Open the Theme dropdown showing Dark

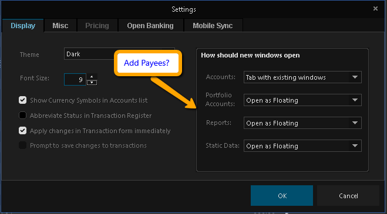click(119, 54)
